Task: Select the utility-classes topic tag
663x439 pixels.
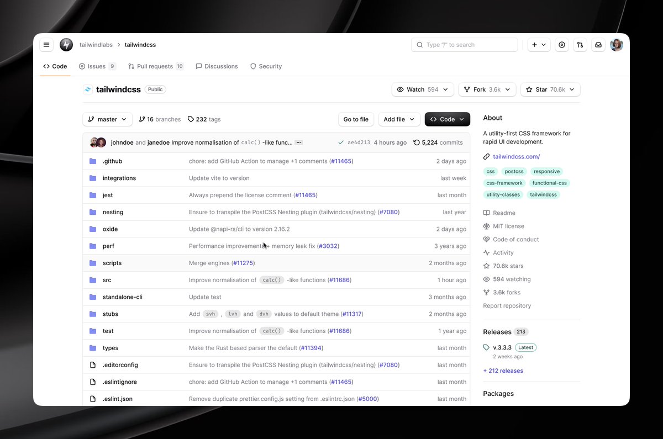Action: 503,195
